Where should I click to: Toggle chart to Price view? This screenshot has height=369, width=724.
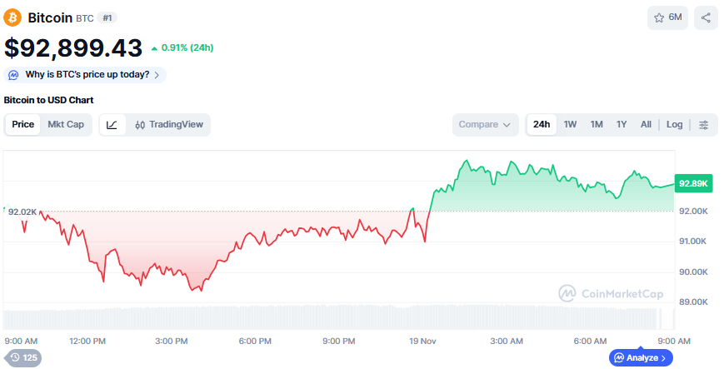[23, 125]
